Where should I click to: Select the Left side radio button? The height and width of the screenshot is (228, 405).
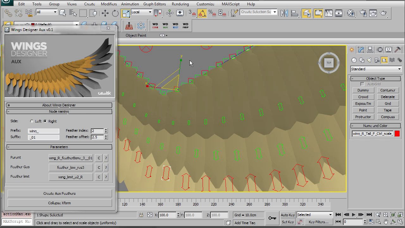32,121
